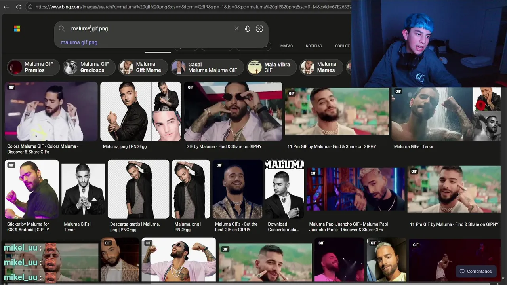This screenshot has width=507, height=285.
Task: Open the site info icon in the address bar
Action: click(30, 7)
